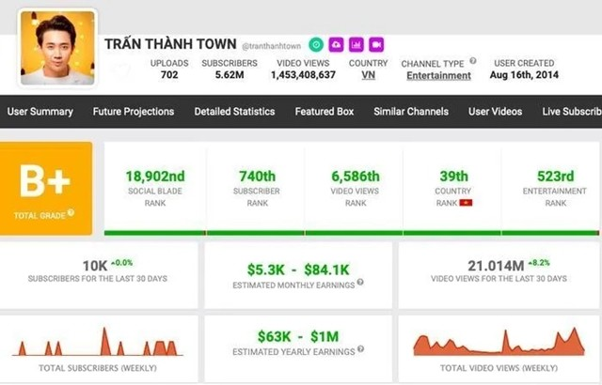
Task: Click the $63K - $1M yearly earnings
Action: tap(298, 337)
